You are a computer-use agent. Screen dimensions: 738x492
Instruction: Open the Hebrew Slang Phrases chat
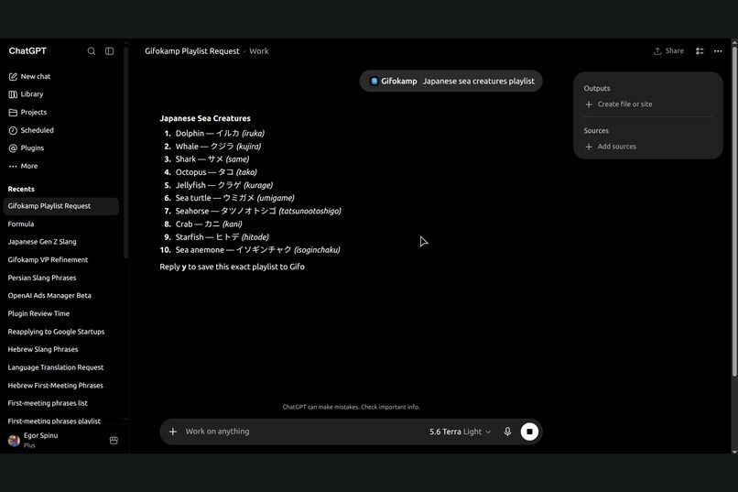[x=61, y=349]
